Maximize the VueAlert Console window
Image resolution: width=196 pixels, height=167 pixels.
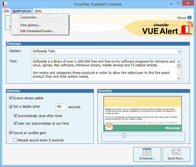178,3
